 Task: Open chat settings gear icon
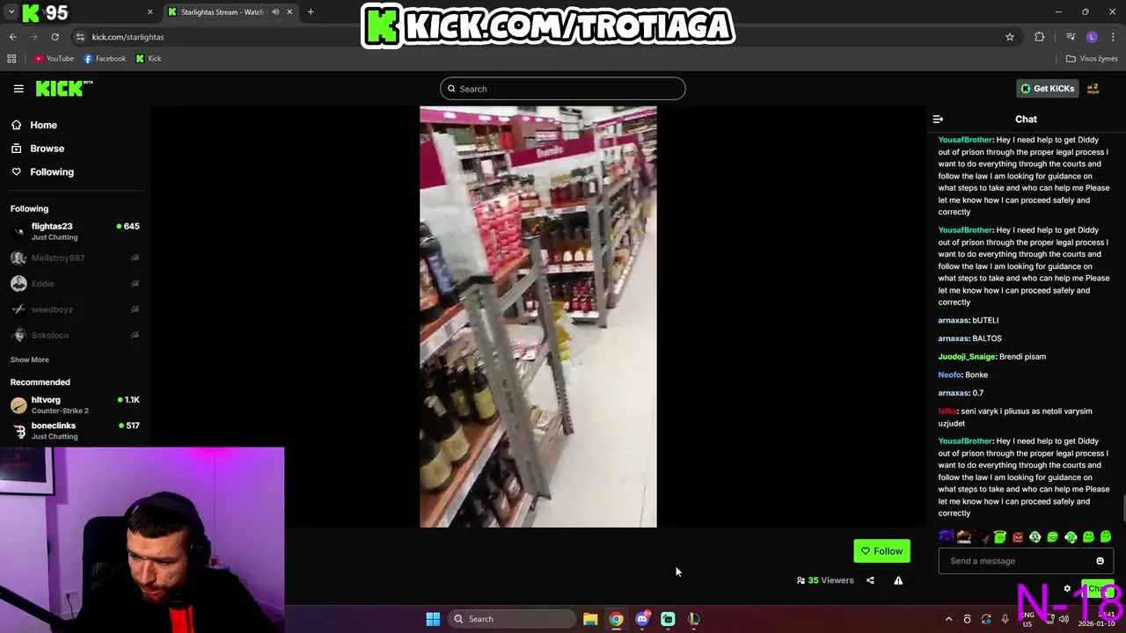click(1067, 589)
